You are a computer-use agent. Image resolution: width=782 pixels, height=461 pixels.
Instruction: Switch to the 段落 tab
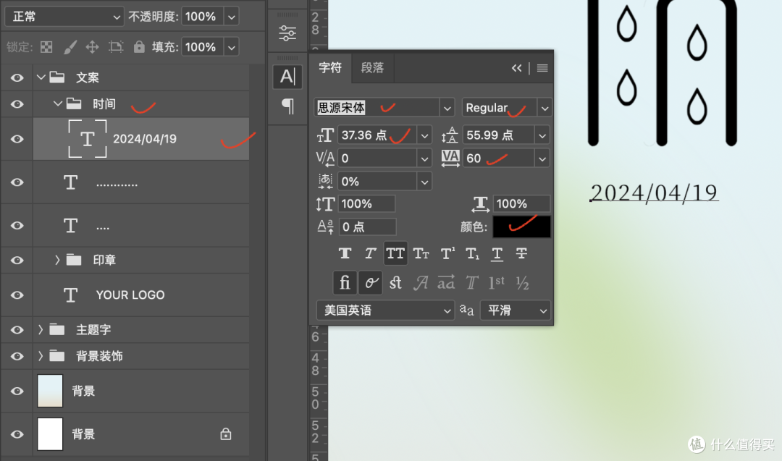pos(372,68)
